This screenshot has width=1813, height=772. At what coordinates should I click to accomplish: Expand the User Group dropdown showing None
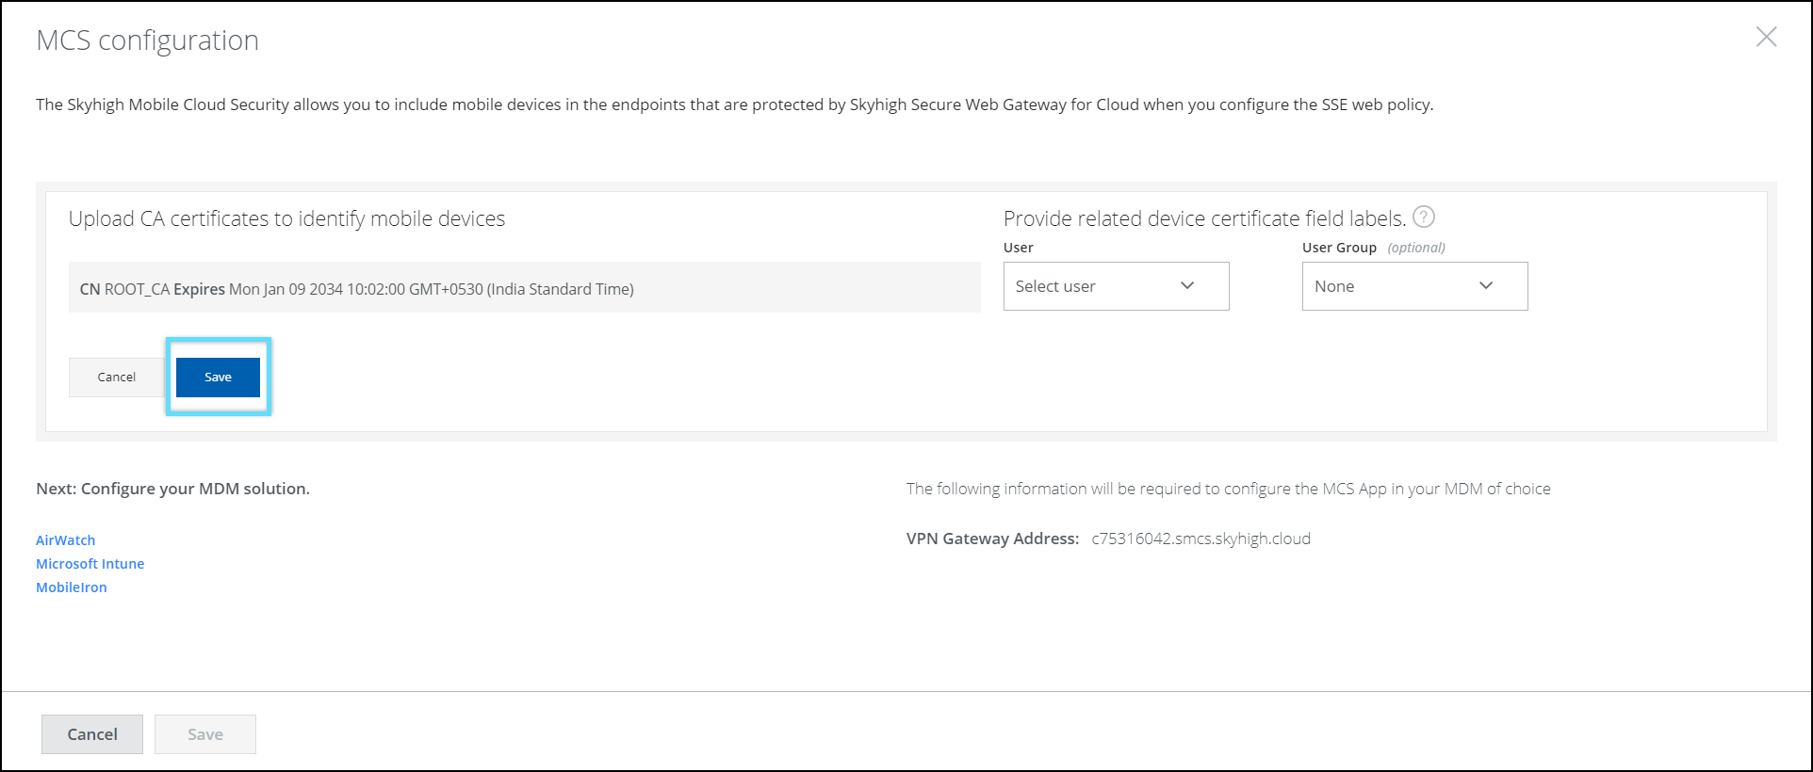pyautogui.click(x=1413, y=286)
